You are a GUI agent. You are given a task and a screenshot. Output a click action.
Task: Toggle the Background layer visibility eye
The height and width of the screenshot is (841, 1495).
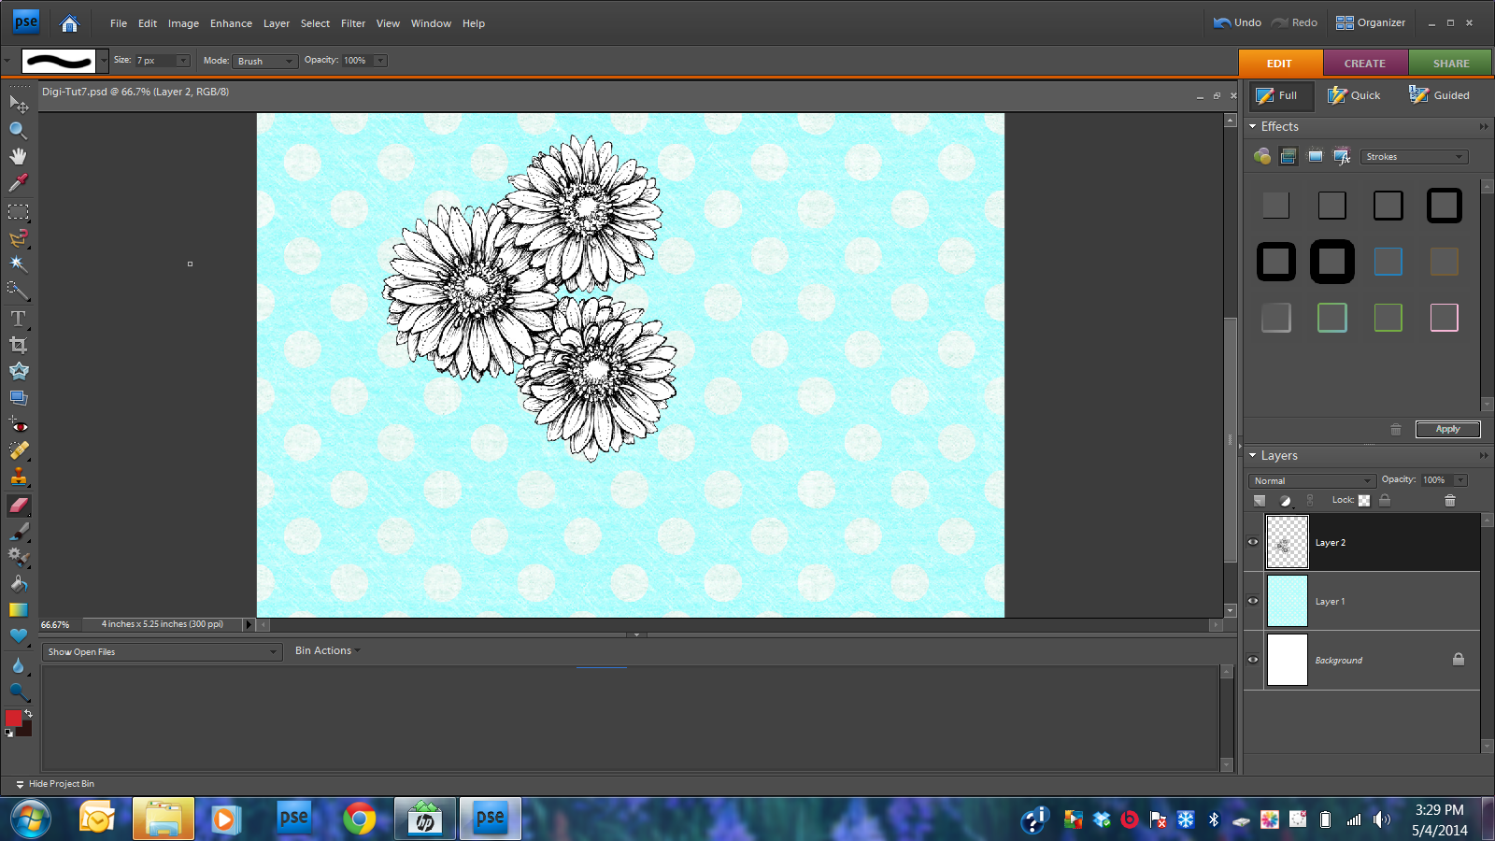click(x=1253, y=660)
